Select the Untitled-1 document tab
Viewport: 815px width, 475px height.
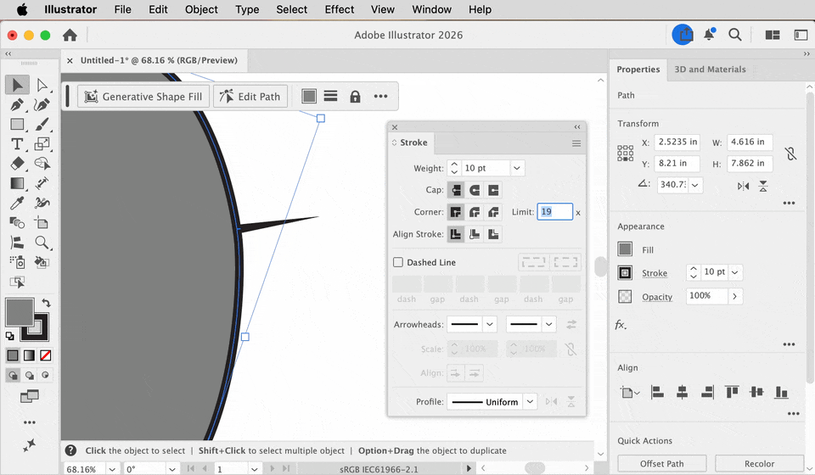pos(159,61)
